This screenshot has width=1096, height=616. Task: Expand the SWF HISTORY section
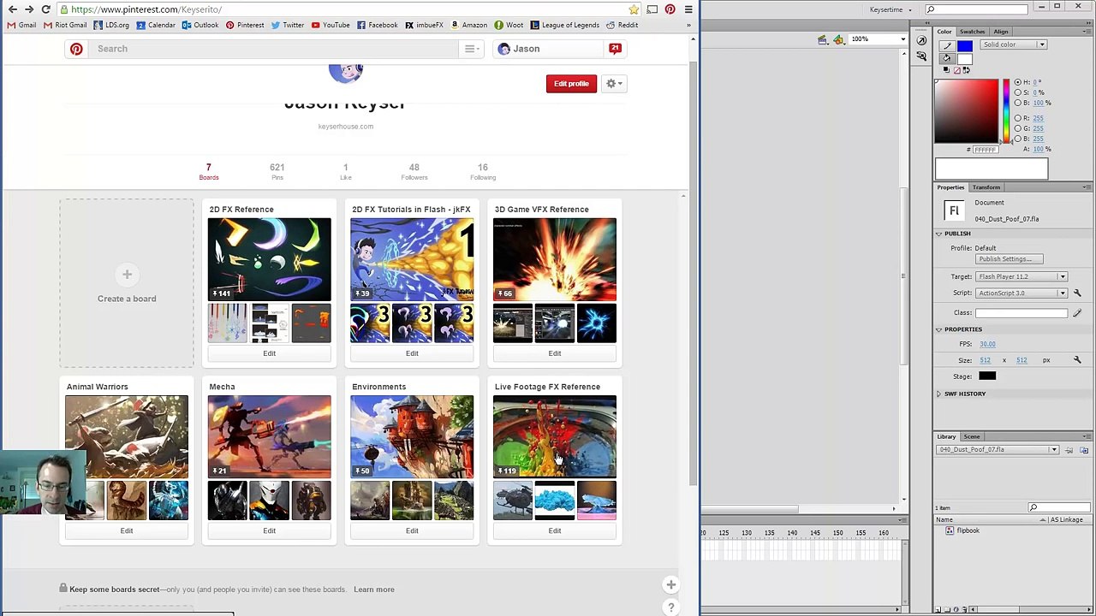[938, 394]
